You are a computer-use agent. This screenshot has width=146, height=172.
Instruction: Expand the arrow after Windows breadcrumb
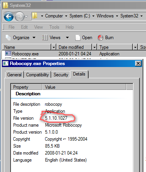pyautogui.click(x=117, y=16)
